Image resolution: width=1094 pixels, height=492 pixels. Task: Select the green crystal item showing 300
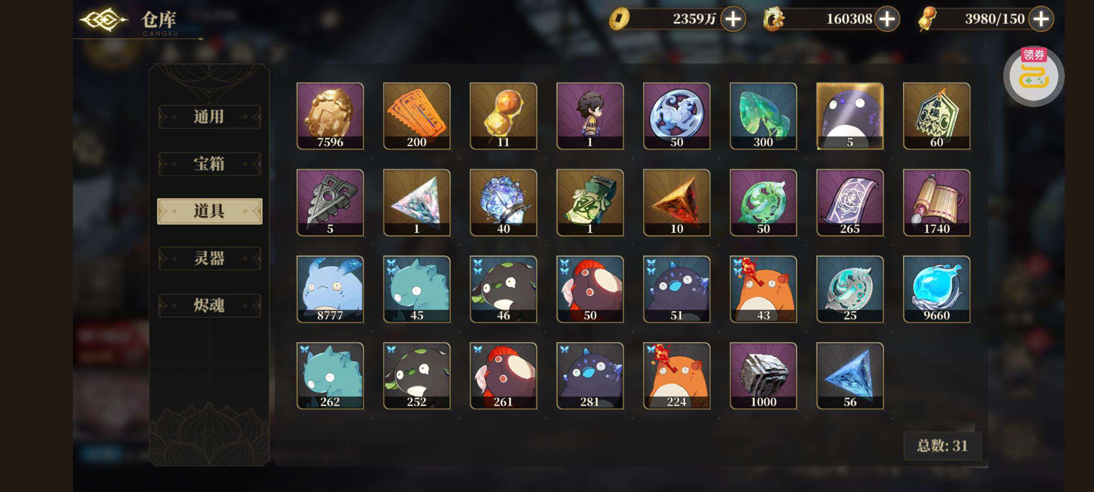point(763,116)
